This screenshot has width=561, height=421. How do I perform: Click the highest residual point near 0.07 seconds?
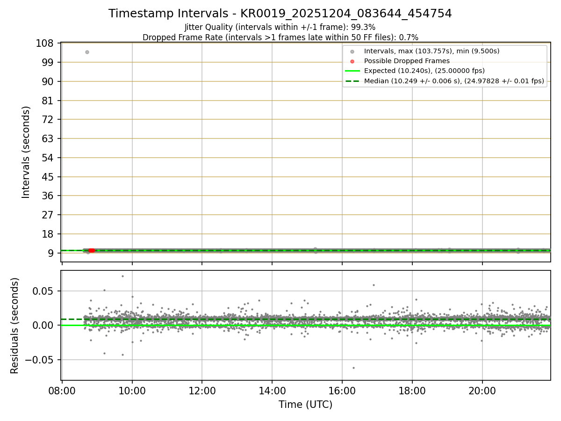(122, 276)
